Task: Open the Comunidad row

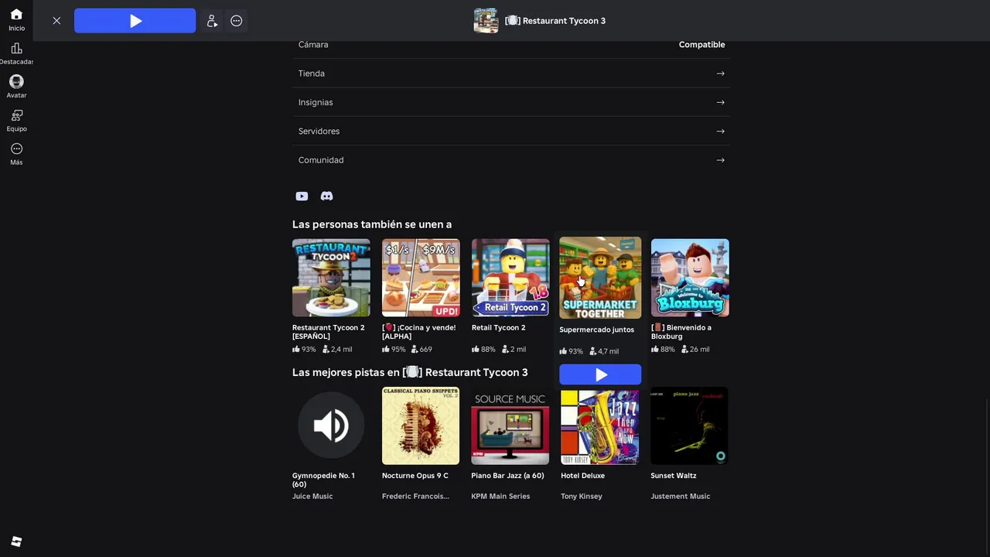Action: (511, 160)
